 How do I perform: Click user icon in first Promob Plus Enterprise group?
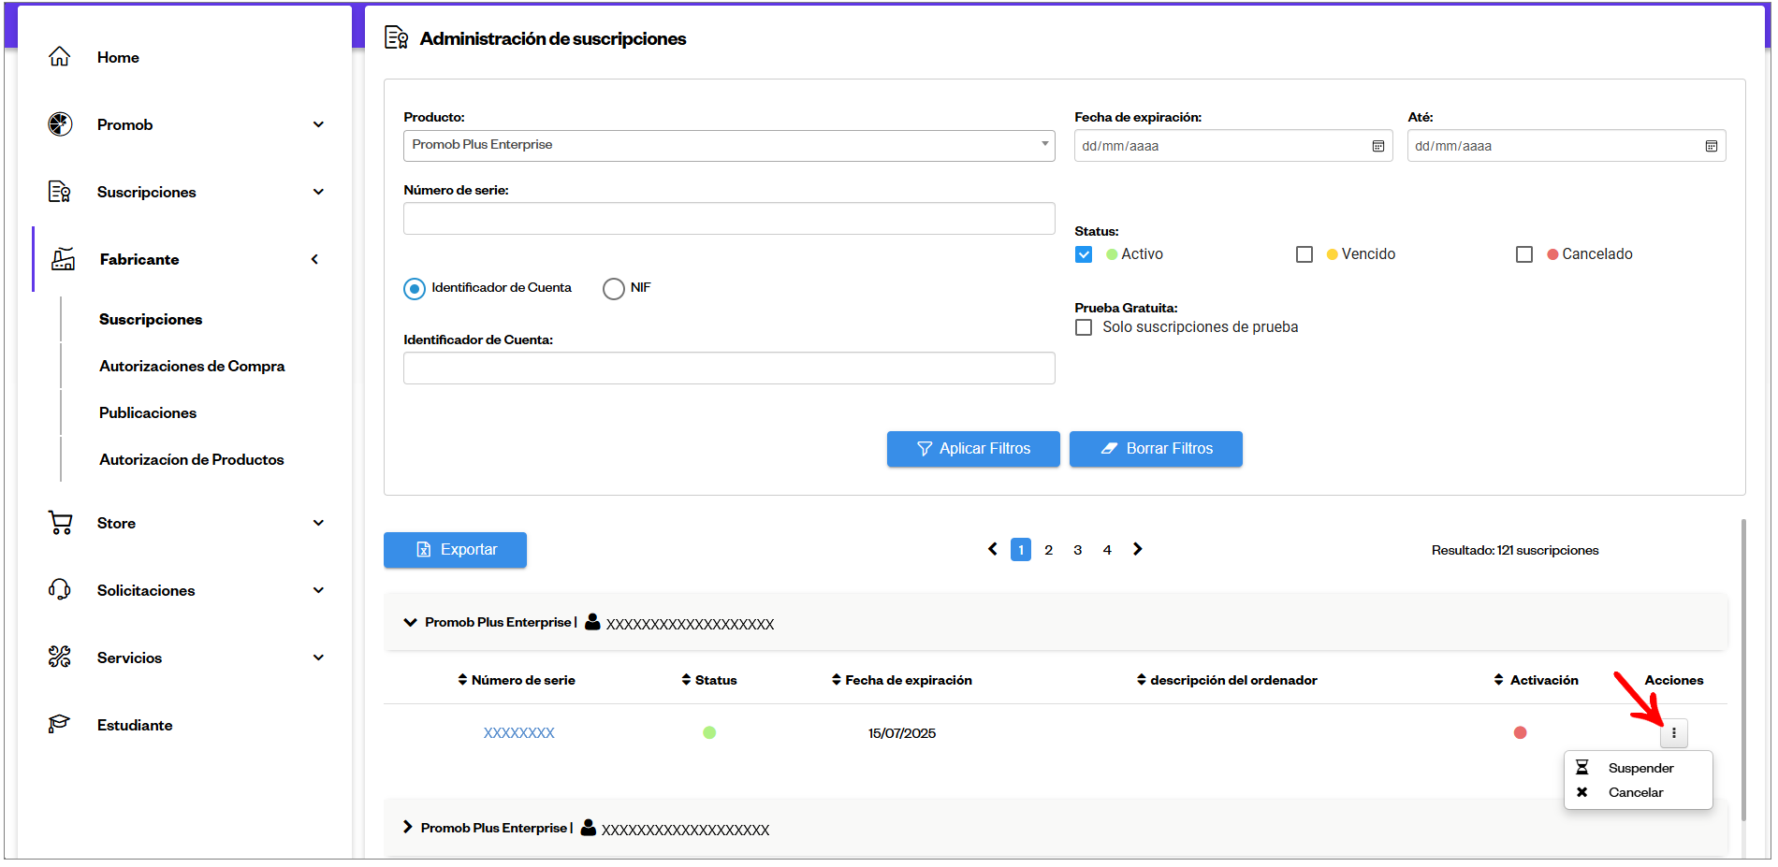click(x=592, y=622)
